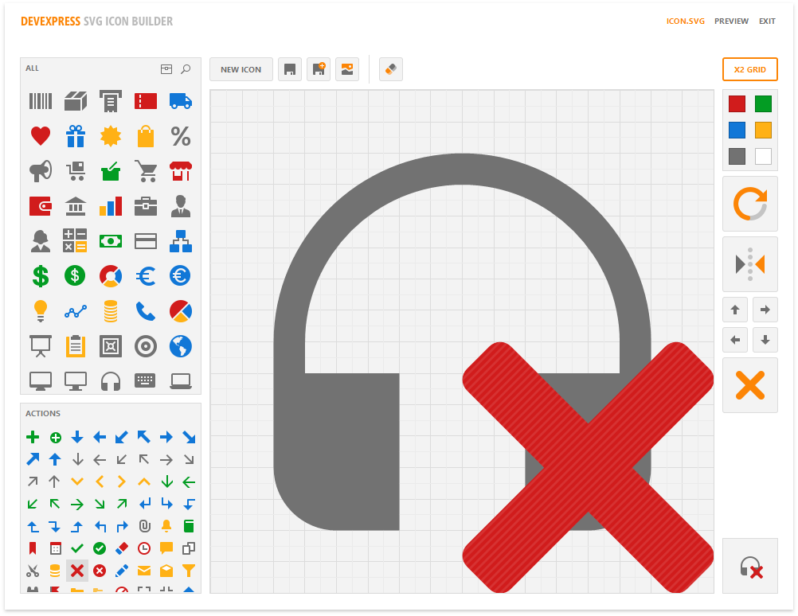Click the headphones thumbnail in the bottom-right corner
This screenshot has width=798, height=616.
[749, 566]
